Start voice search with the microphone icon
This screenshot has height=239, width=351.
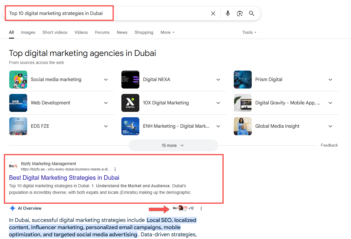pyautogui.click(x=228, y=13)
